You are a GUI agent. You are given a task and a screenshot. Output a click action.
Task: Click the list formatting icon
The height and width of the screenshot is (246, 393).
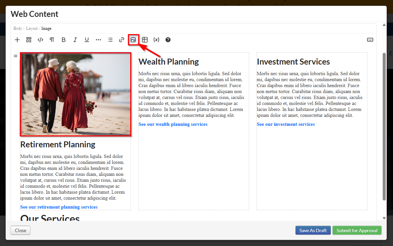[x=110, y=40]
